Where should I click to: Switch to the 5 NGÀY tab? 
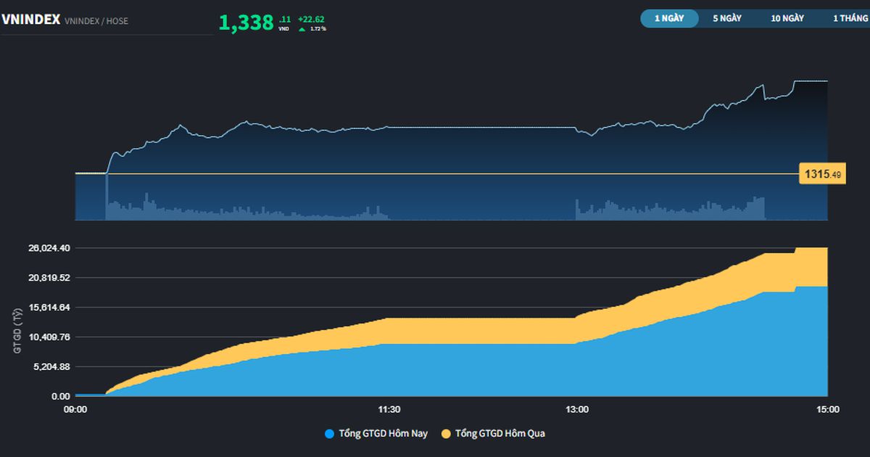click(727, 18)
